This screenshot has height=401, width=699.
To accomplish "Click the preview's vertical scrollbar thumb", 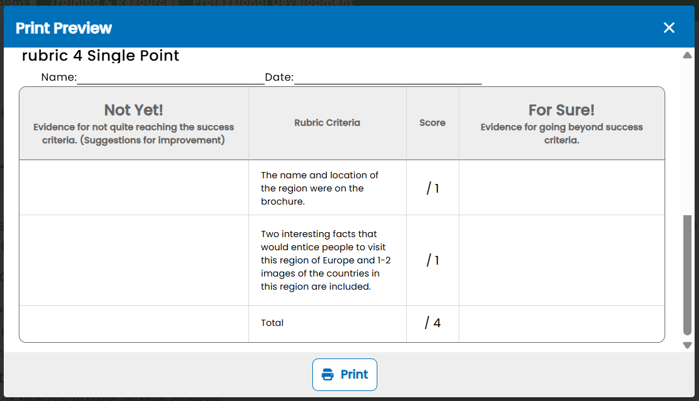I will 687,275.
